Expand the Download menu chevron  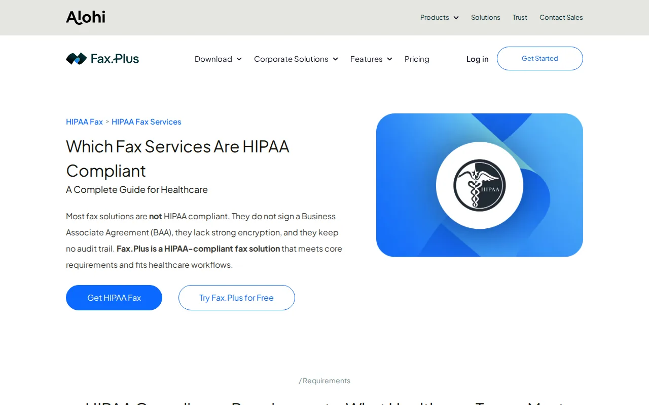[239, 59]
